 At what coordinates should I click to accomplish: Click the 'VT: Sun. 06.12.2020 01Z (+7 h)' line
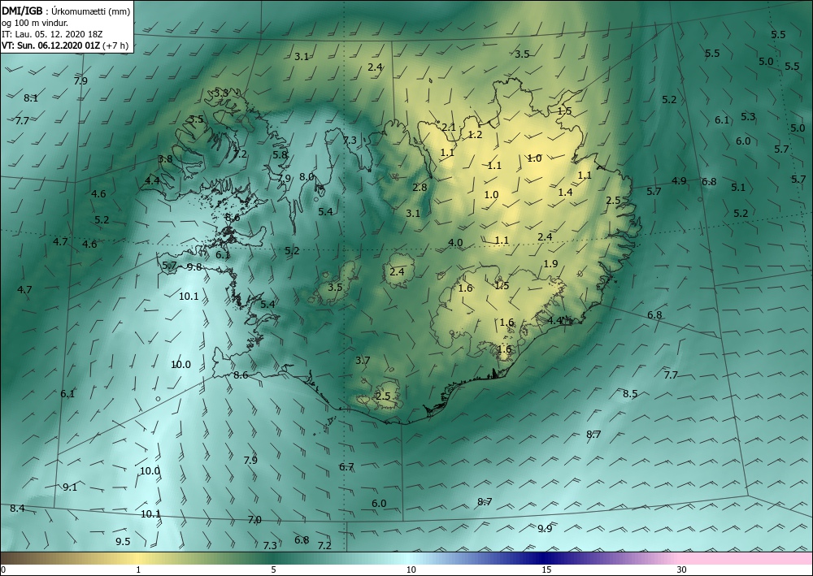pos(65,45)
